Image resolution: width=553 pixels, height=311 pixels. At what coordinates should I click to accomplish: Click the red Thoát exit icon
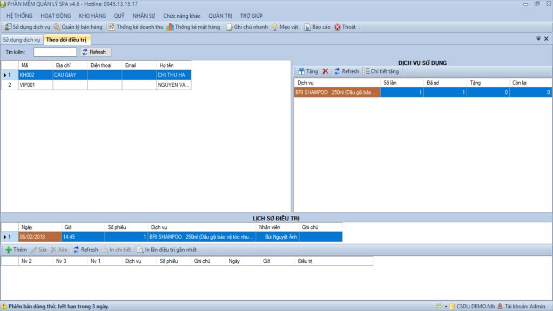click(x=338, y=27)
